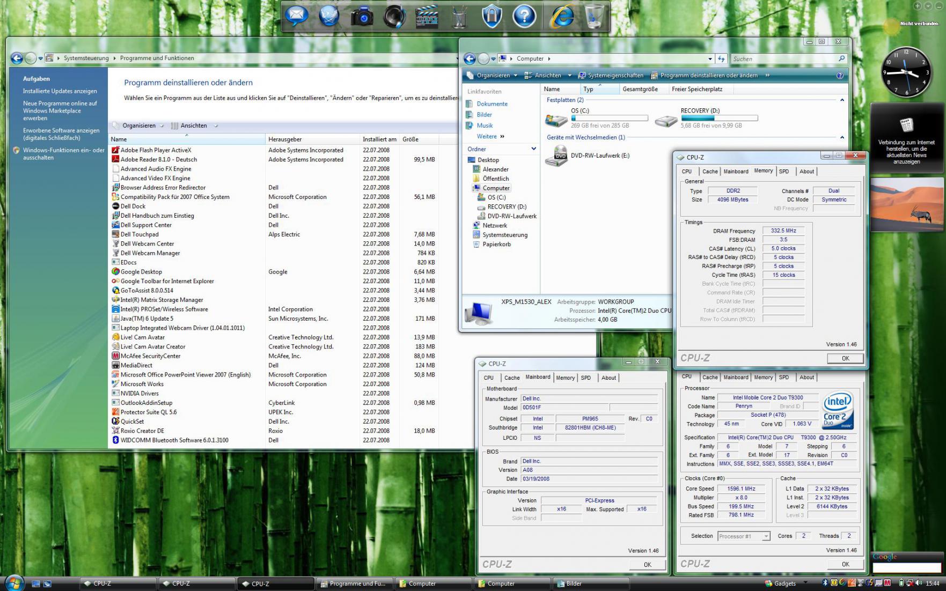Image resolution: width=946 pixels, height=591 pixels.
Task: Click the Show Desktop quick launch icon
Action: point(36,583)
